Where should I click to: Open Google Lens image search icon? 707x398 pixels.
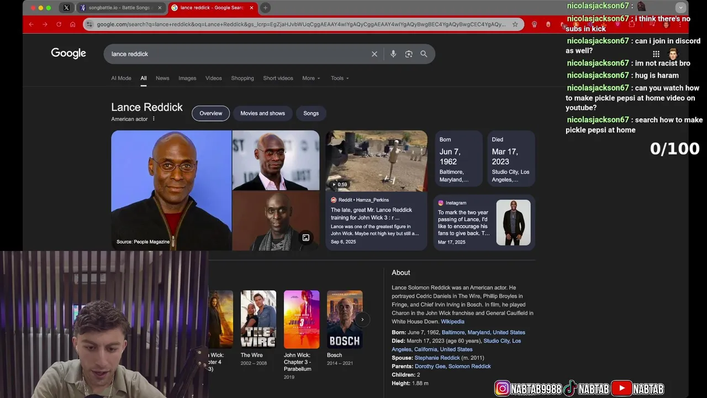pos(409,54)
